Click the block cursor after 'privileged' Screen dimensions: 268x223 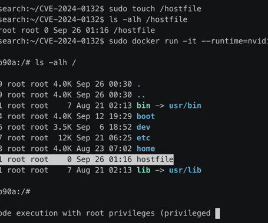click(x=217, y=214)
